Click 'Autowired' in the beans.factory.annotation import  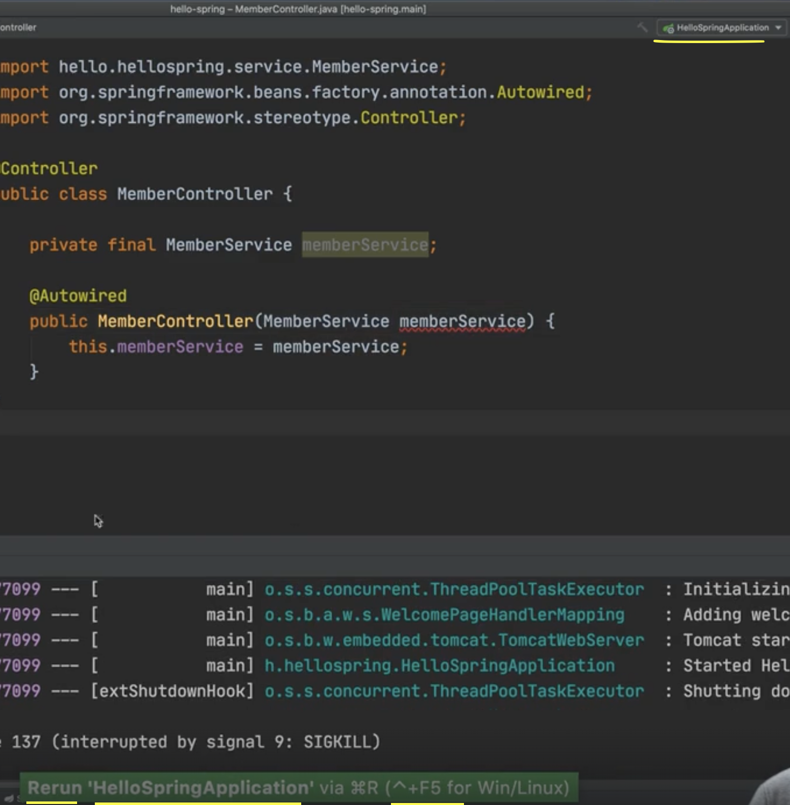(541, 92)
